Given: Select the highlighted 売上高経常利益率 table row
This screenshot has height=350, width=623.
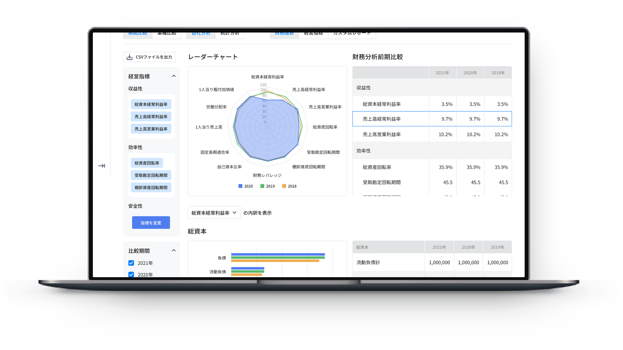Looking at the screenshot, I should tap(432, 119).
